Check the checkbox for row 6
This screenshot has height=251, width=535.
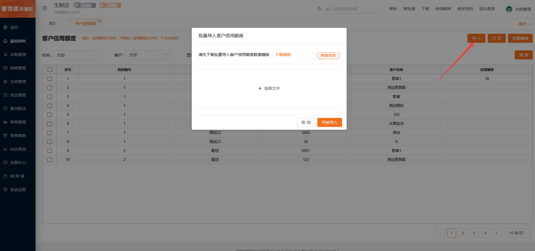coord(50,124)
